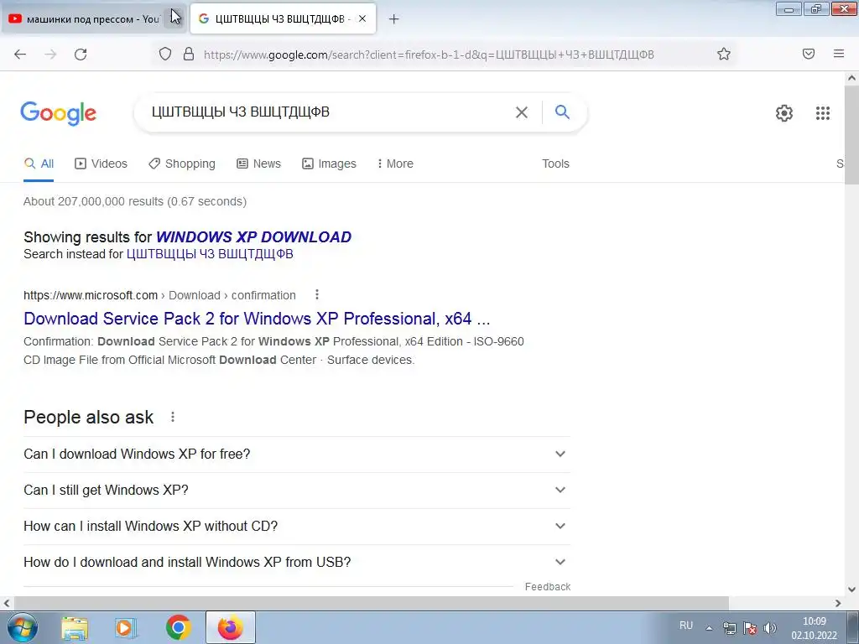The width and height of the screenshot is (859, 644).
Task: Click the site padlock security icon
Action: 189,54
